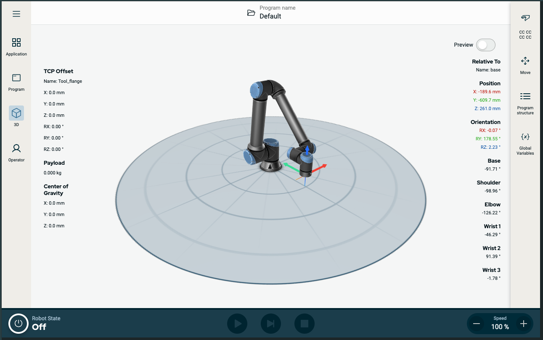Switch to the Program view

coord(16,78)
